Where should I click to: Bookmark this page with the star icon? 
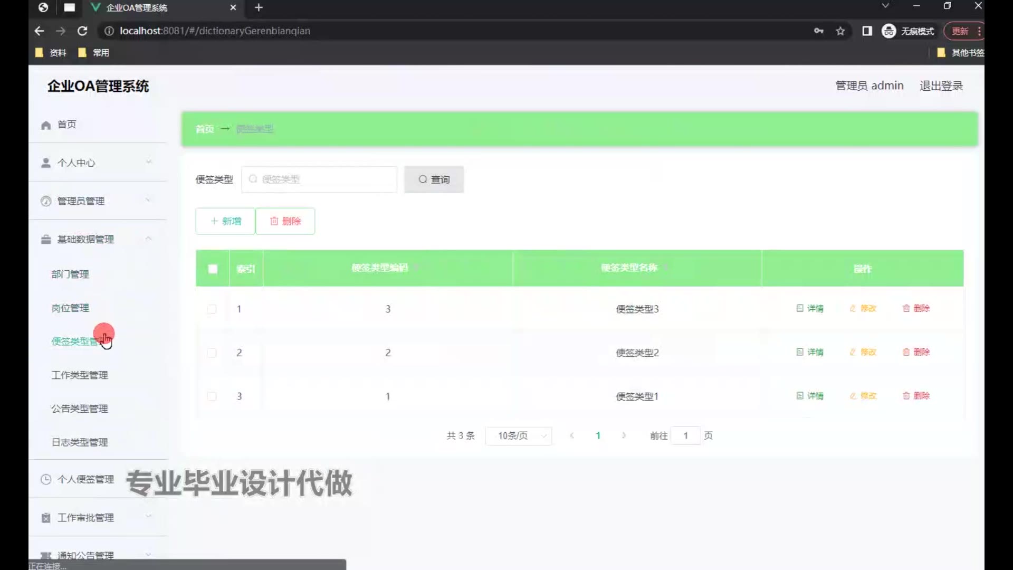840,31
